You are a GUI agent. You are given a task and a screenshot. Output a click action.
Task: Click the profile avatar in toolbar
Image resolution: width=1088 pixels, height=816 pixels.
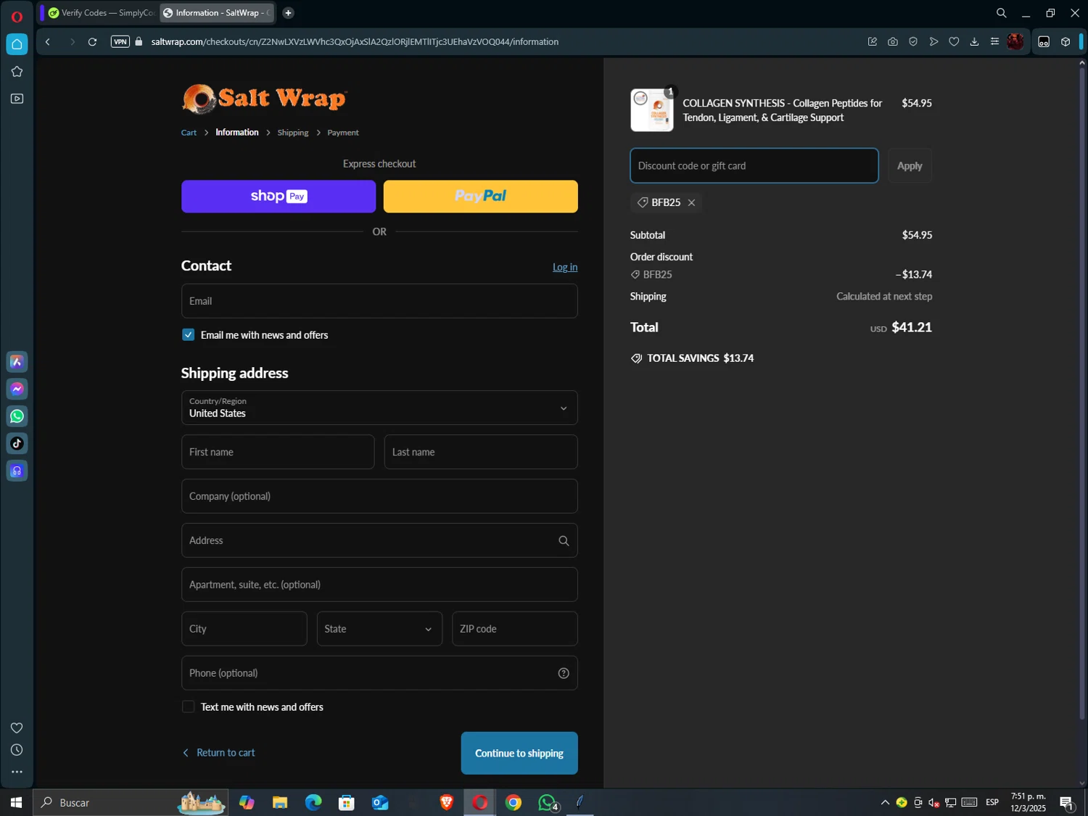tap(1015, 42)
